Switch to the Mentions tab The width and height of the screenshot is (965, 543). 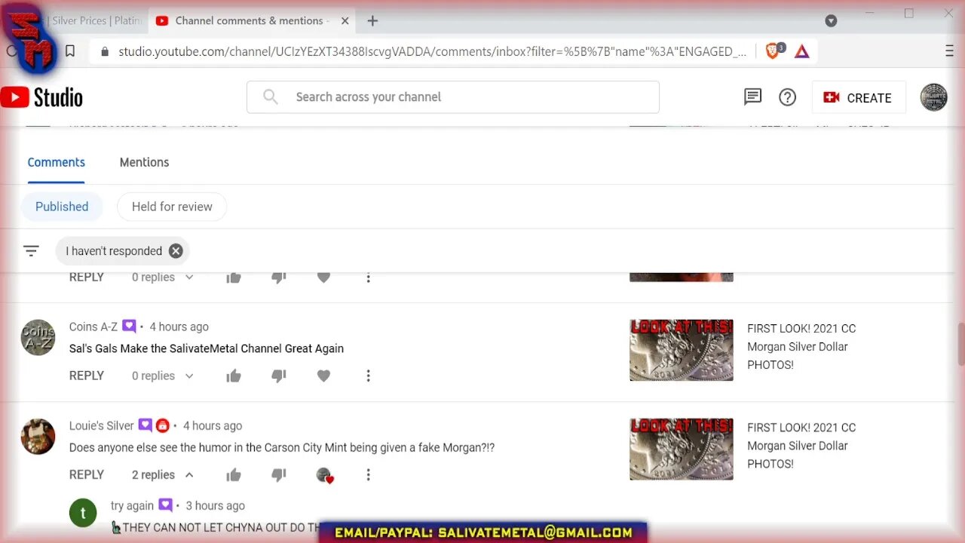(144, 162)
